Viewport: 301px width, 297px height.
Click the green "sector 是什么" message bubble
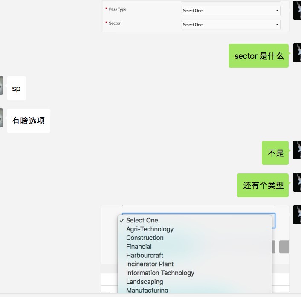point(259,56)
